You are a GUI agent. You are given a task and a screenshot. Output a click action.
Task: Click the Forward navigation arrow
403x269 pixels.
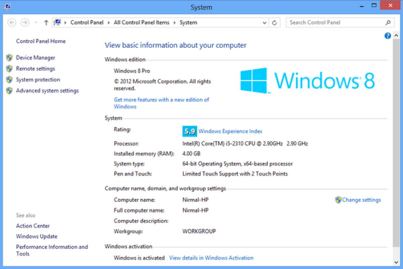point(25,23)
